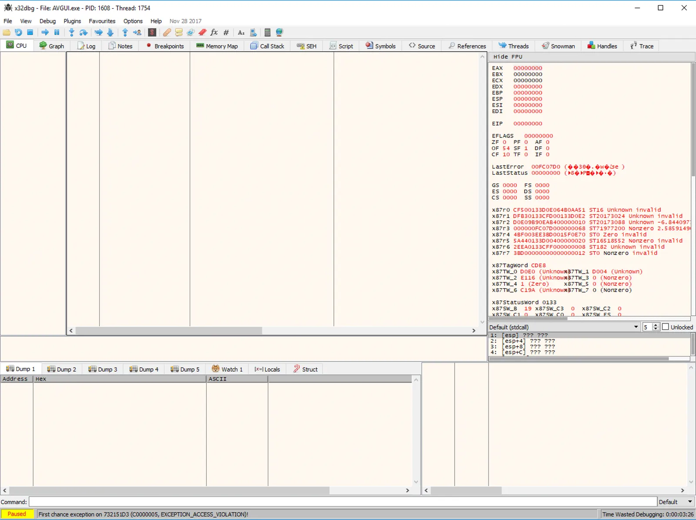Open the Scylla plugin icon
696x520 pixels.
[152, 32]
